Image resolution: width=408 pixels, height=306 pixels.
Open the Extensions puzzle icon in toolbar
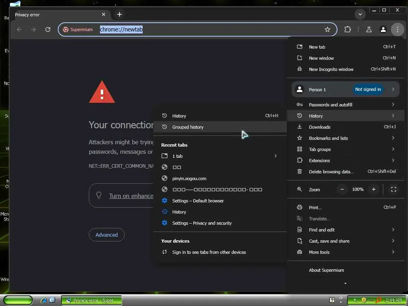(x=347, y=29)
